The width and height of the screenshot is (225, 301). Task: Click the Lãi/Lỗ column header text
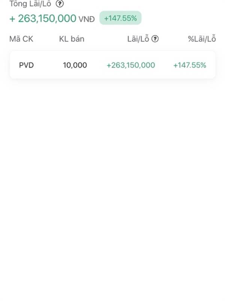pos(138,39)
